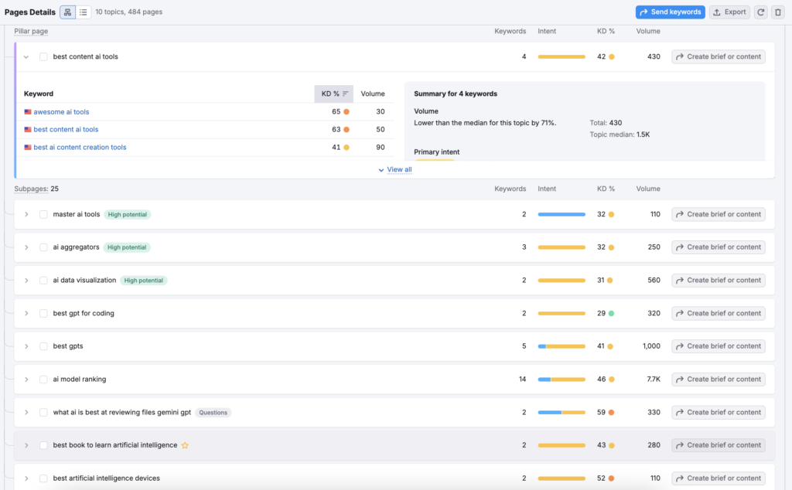Click the US flag beside awesome ai tools
This screenshot has width=792, height=490.
point(28,112)
